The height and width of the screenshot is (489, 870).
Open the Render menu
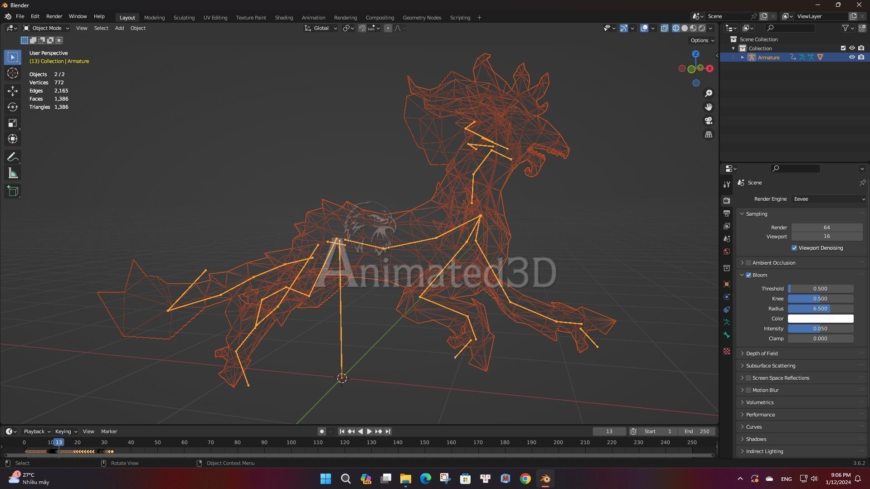click(x=54, y=16)
